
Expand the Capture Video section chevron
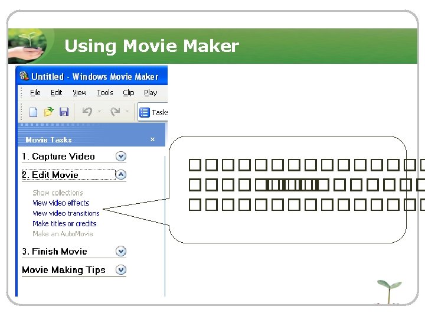pyautogui.click(x=121, y=156)
